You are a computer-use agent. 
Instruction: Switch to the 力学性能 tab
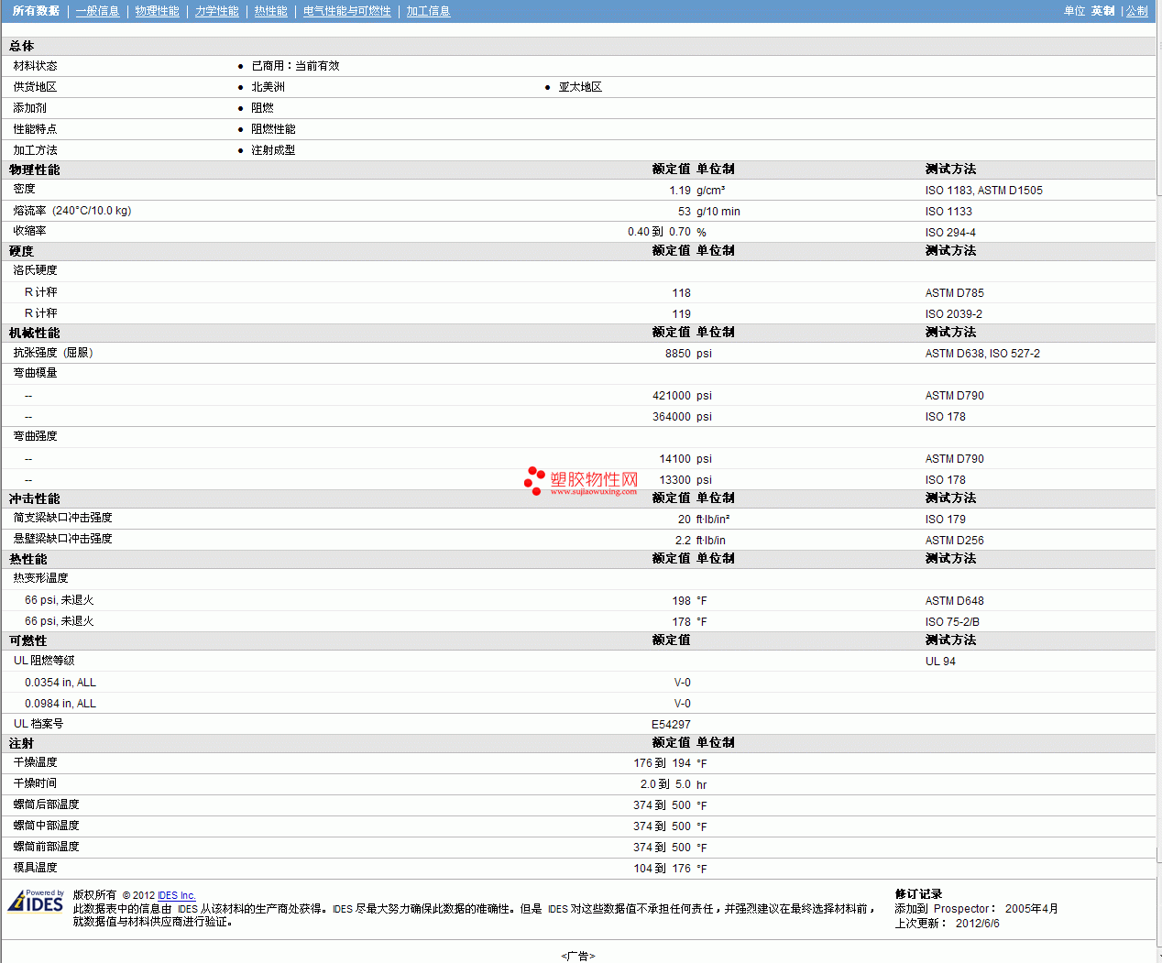(x=216, y=11)
